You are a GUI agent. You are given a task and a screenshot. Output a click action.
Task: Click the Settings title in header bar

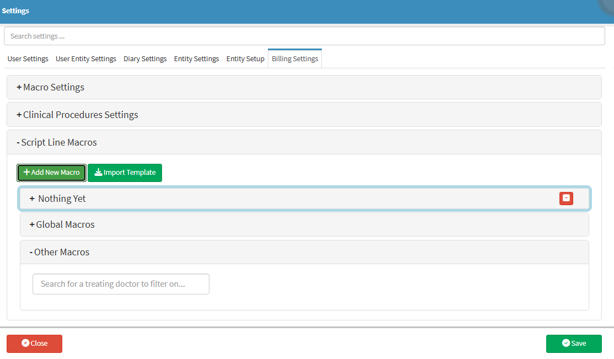tap(15, 11)
